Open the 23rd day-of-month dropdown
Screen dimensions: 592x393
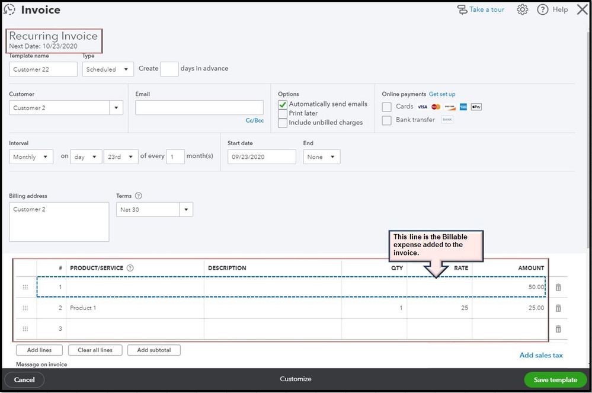121,156
